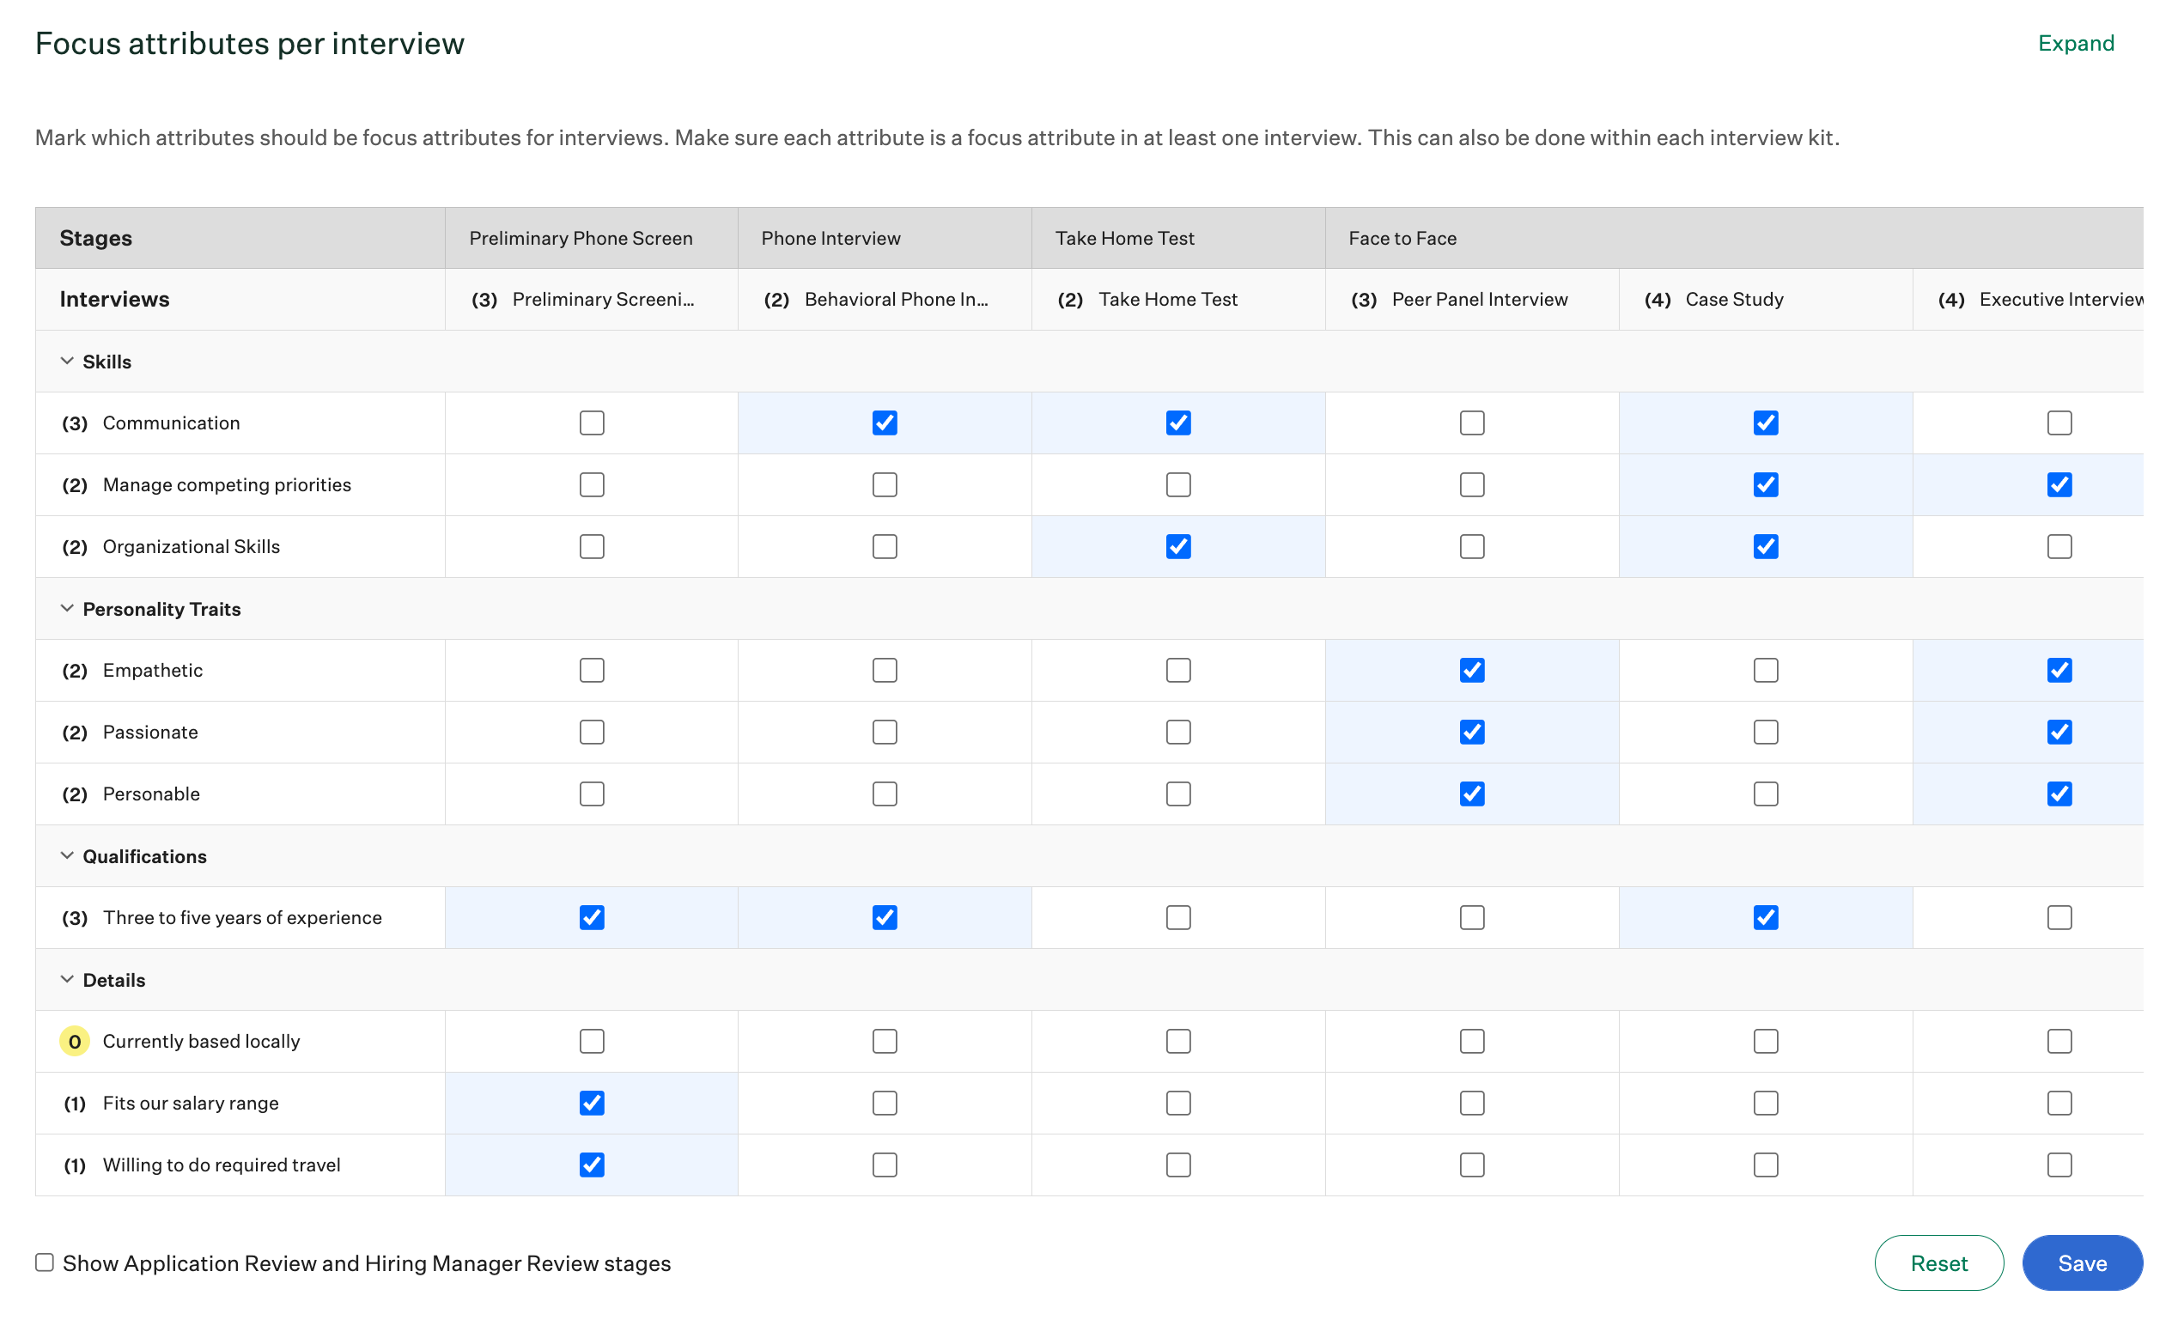
Task: Uncheck Empathetic for Peer Panel Interview
Action: (1471, 670)
